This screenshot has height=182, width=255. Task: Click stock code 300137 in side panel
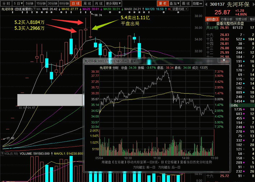[217, 4]
